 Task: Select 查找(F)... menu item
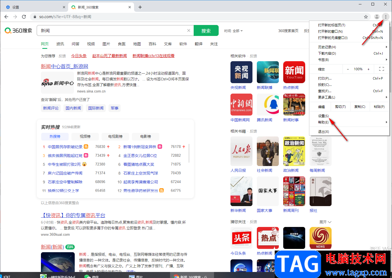349,91
